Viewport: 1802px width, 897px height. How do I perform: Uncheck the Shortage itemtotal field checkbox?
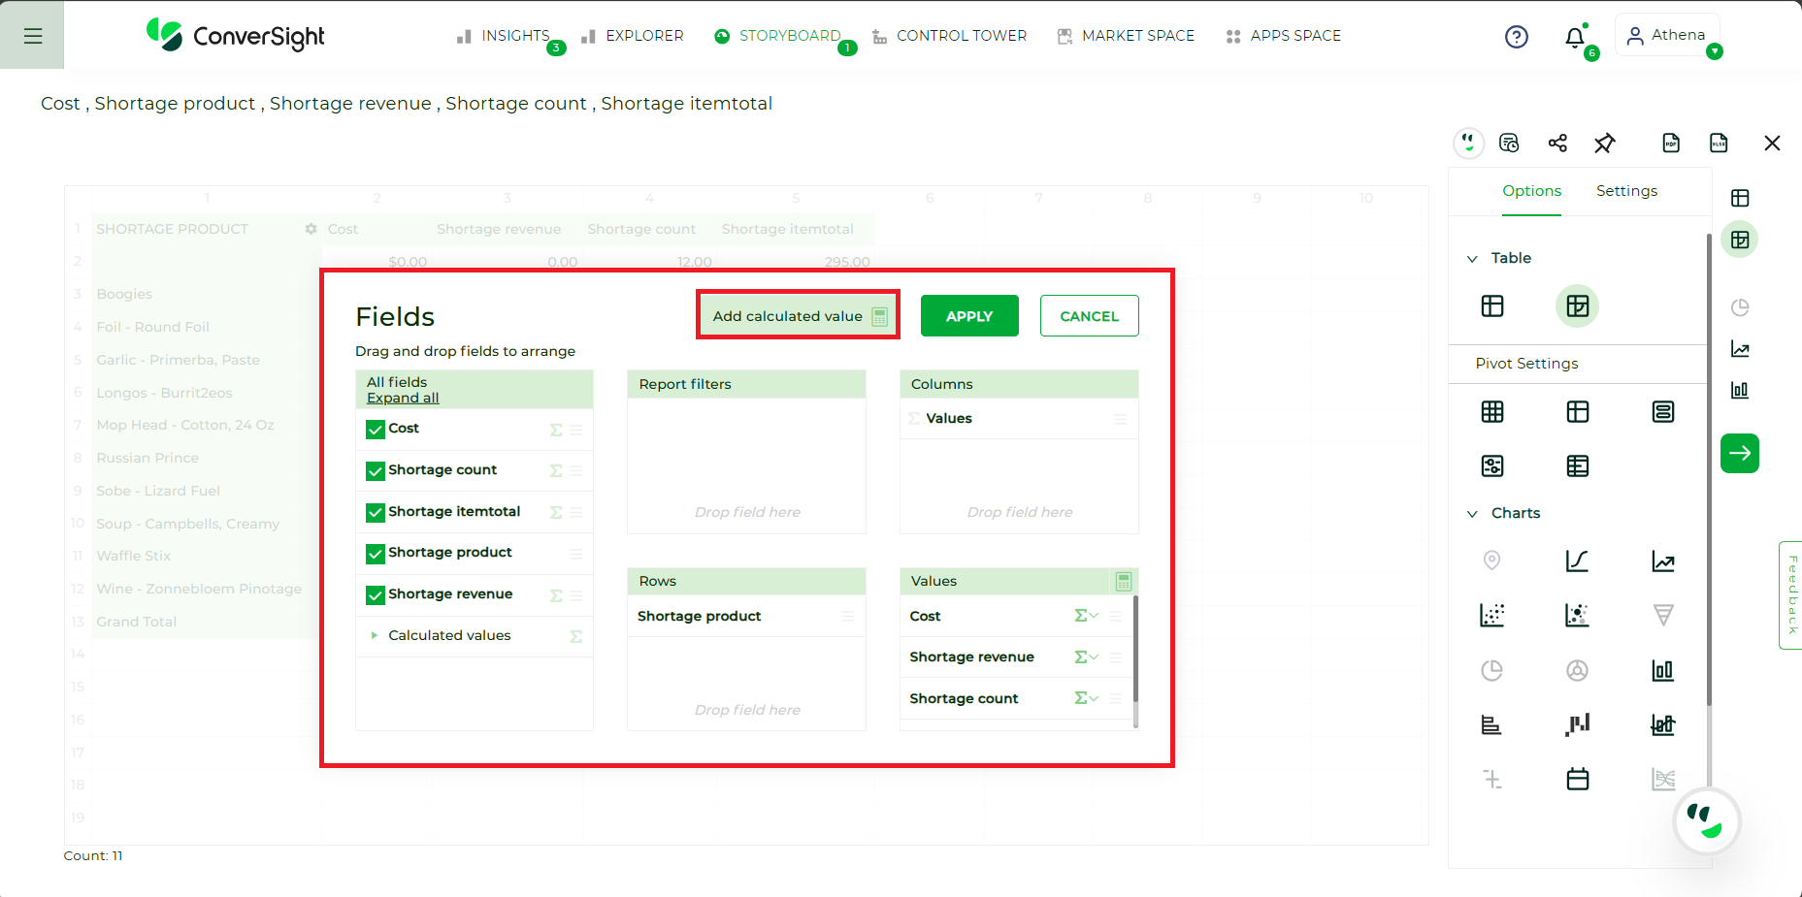click(x=376, y=512)
